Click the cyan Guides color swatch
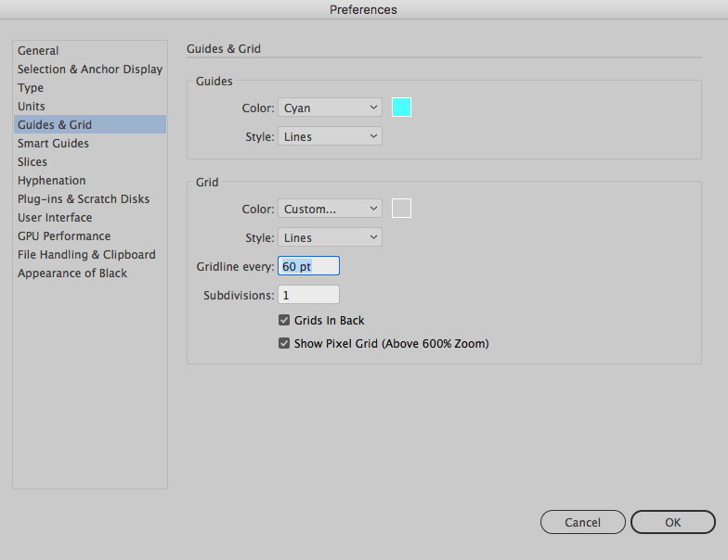The image size is (728, 560). [401, 108]
